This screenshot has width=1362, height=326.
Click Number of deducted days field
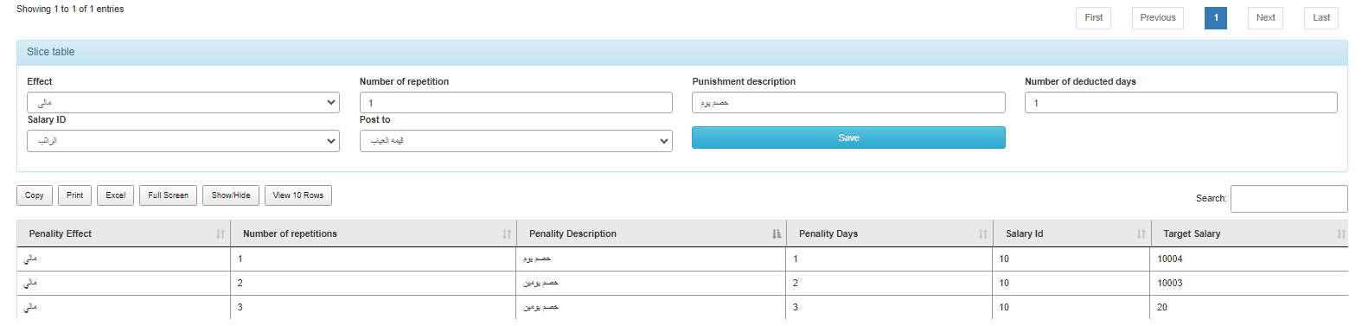point(1181,102)
